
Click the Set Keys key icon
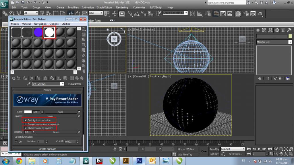204,151
